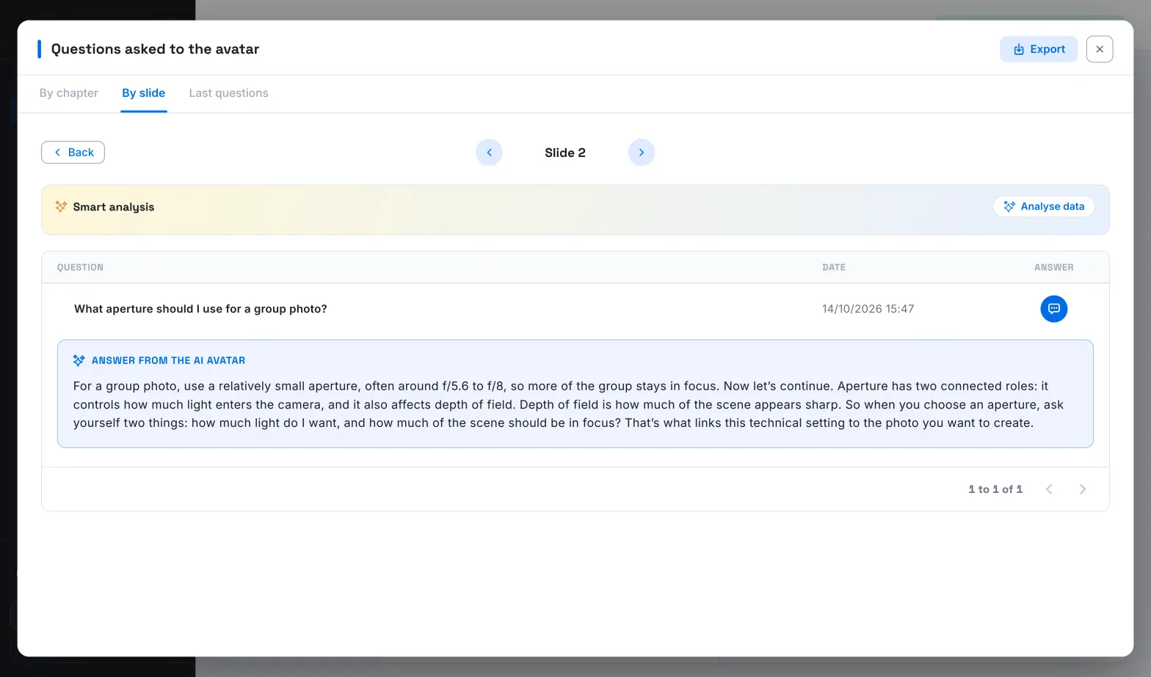Click the Slide 2 title
This screenshot has width=1151, height=677.
click(565, 153)
